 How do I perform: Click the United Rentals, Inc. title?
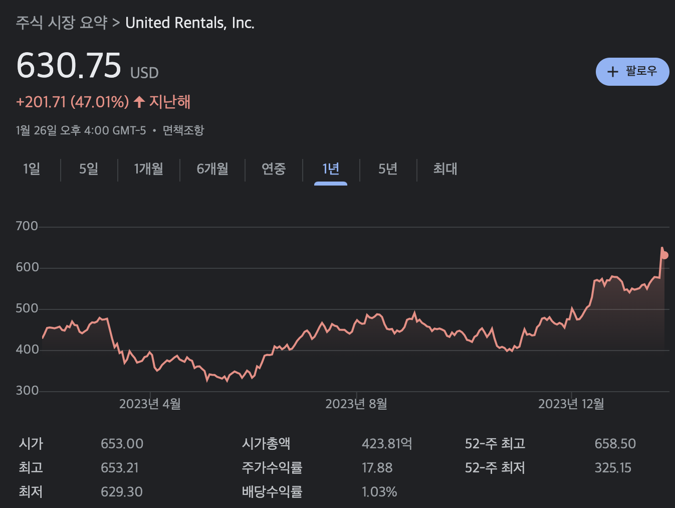tap(190, 23)
